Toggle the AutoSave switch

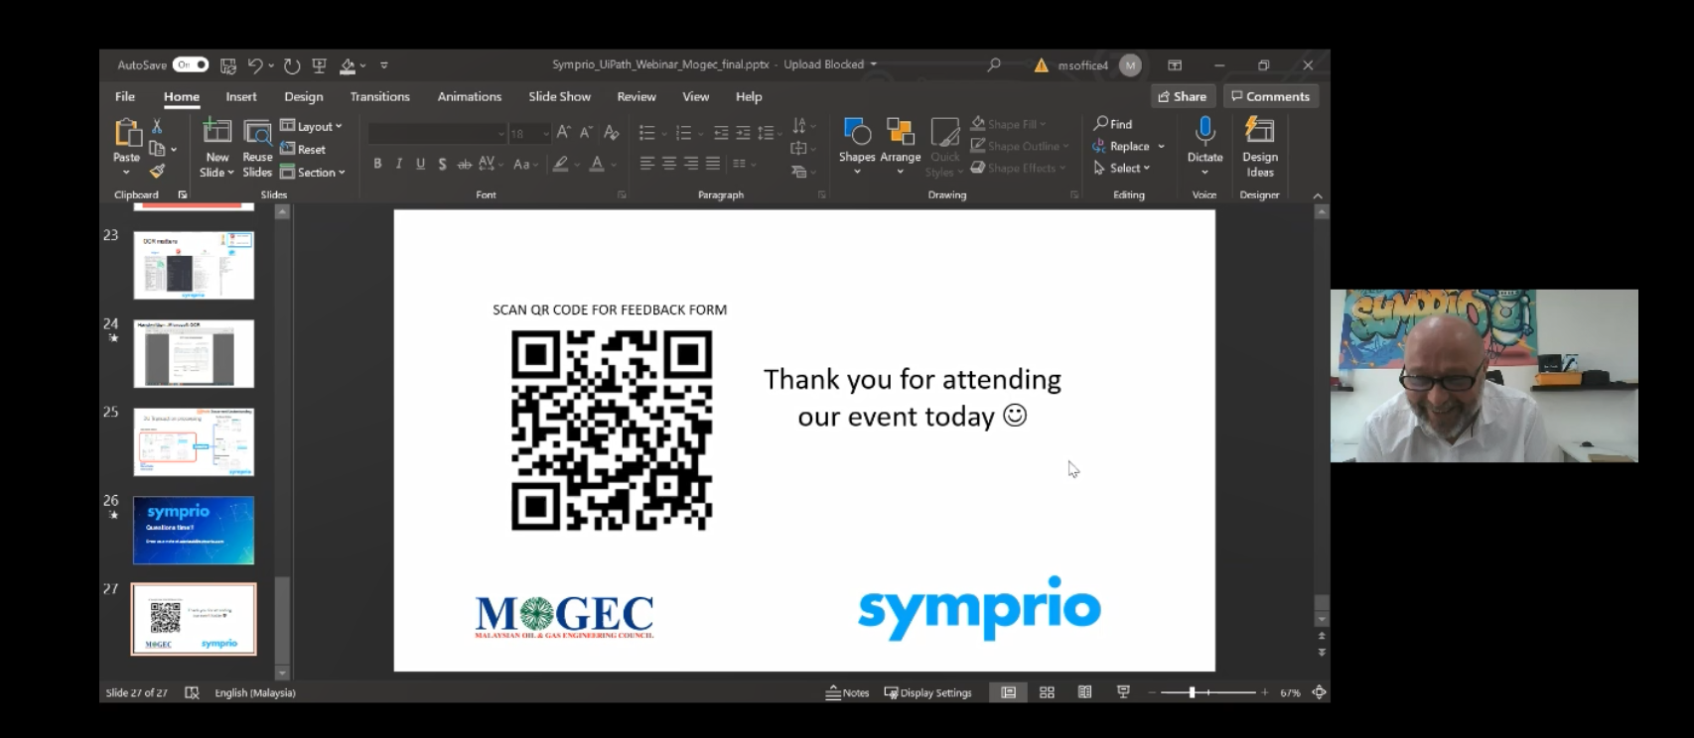(x=190, y=65)
